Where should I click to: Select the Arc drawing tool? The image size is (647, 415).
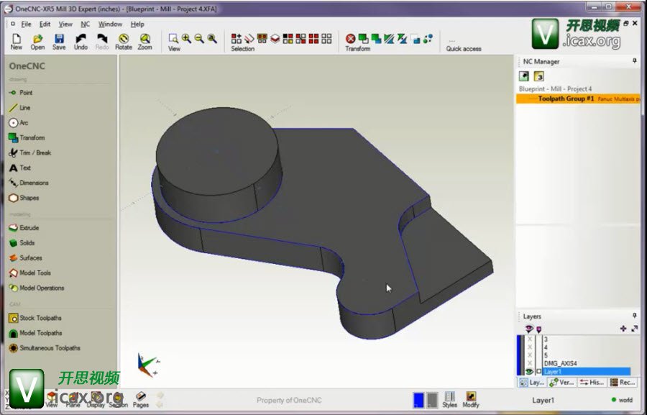click(24, 123)
